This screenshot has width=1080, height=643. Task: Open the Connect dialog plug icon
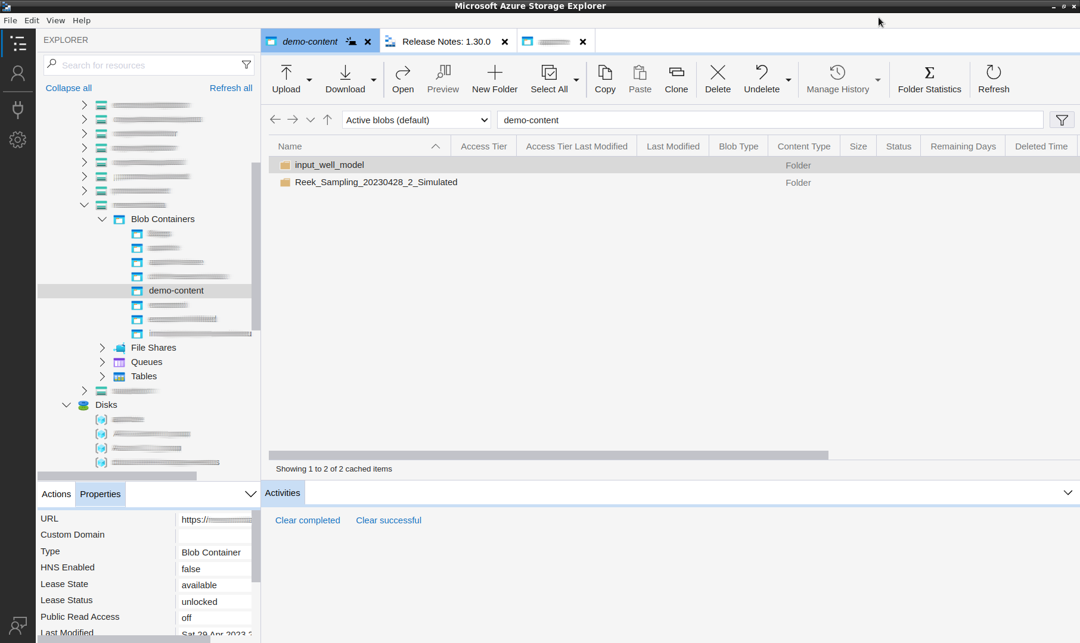click(x=18, y=109)
